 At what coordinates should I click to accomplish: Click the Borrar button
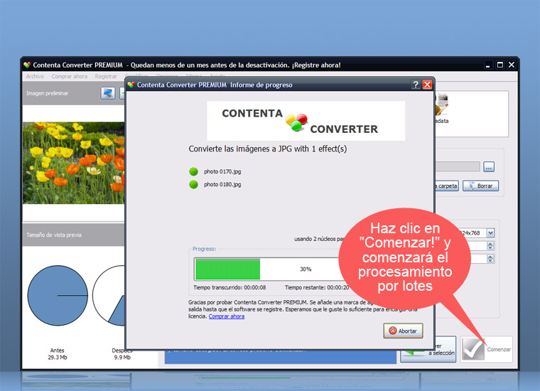tap(480, 186)
